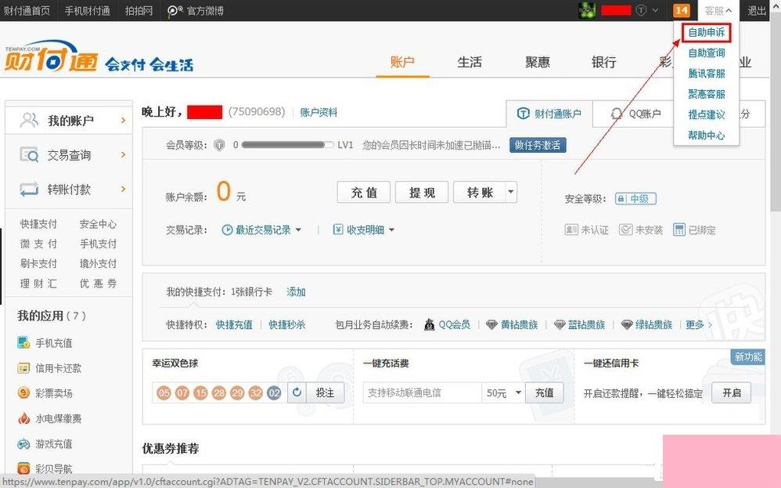
Task: Click the 投注 lottery bet button
Action: 325,392
